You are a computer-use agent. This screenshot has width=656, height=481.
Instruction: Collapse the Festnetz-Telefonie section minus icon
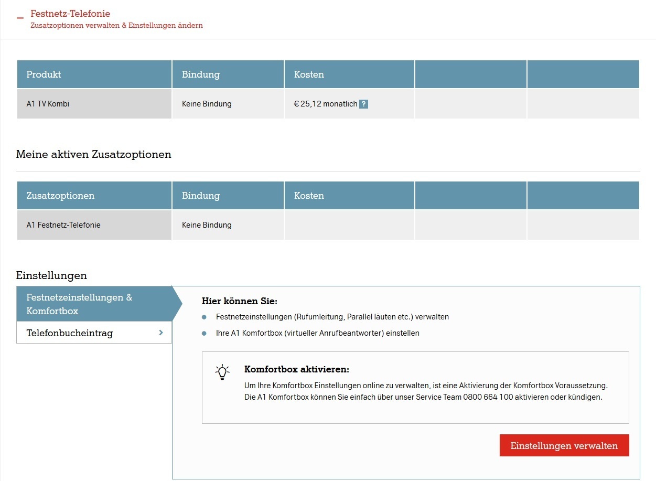(20, 18)
